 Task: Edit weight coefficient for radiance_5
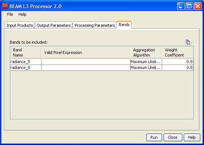pyautogui.click(x=178, y=62)
